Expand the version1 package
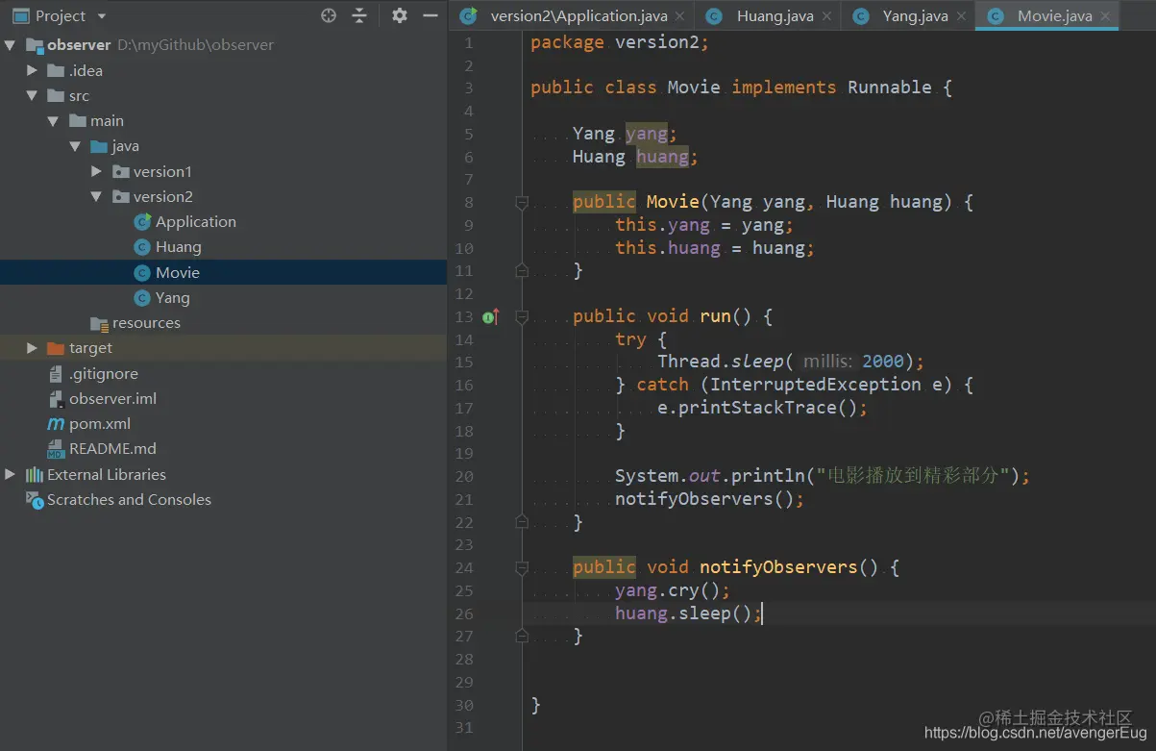1156x751 pixels. 96,171
